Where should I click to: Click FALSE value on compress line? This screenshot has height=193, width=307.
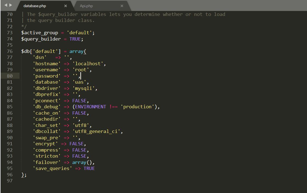tap(79, 150)
